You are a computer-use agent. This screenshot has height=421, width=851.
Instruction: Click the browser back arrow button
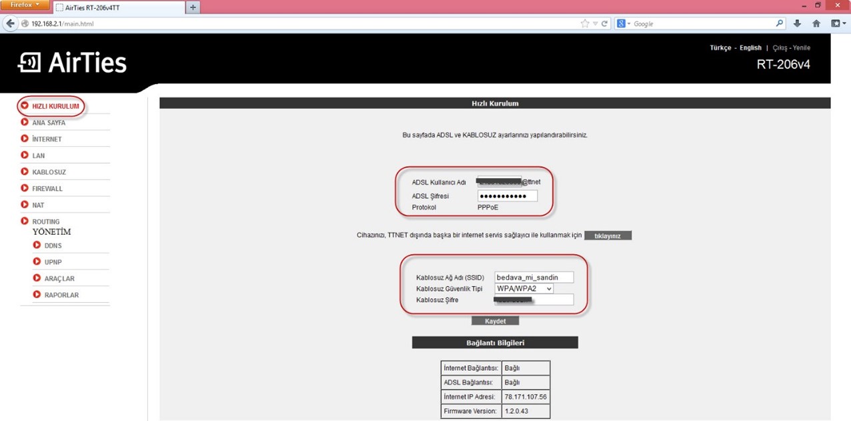[x=10, y=23]
